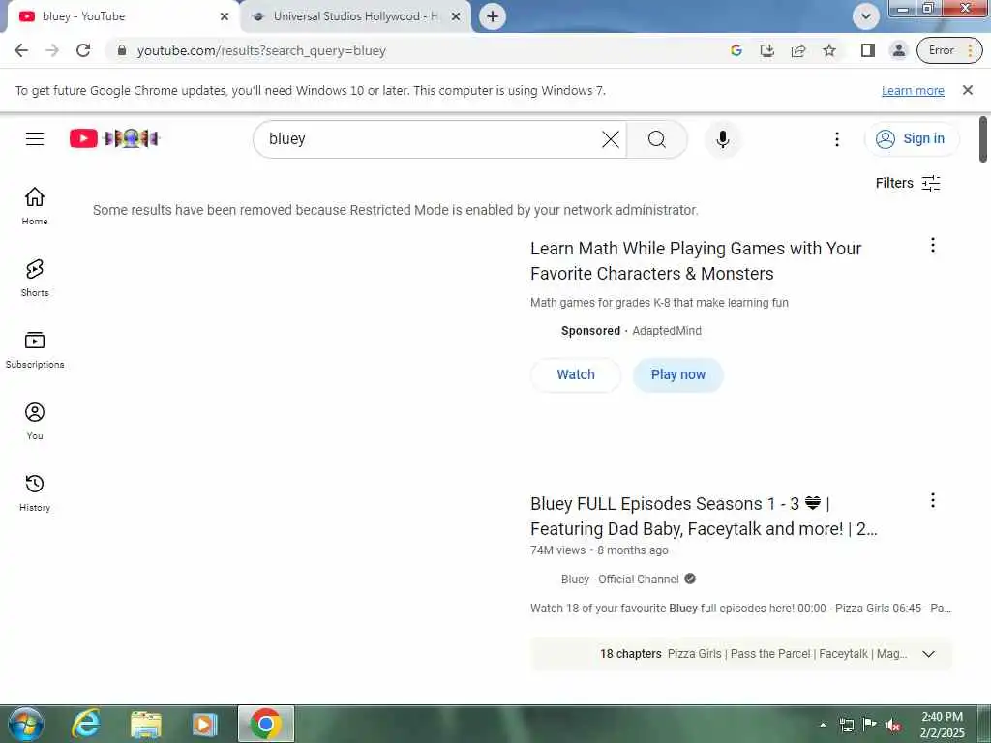The height and width of the screenshot is (743, 991).
Task: Click the network tray icon
Action: 846,725
